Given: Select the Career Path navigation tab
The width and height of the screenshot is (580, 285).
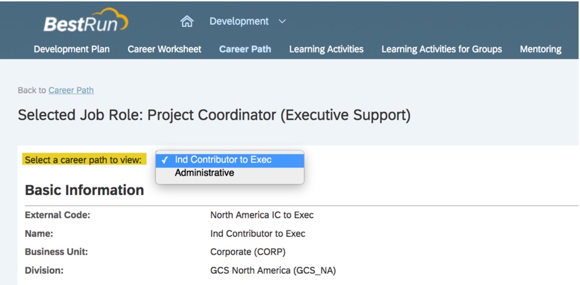Looking at the screenshot, I should [x=245, y=49].
